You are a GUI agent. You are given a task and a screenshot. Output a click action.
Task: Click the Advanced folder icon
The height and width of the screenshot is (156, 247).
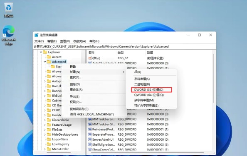pyautogui.click(x=49, y=62)
